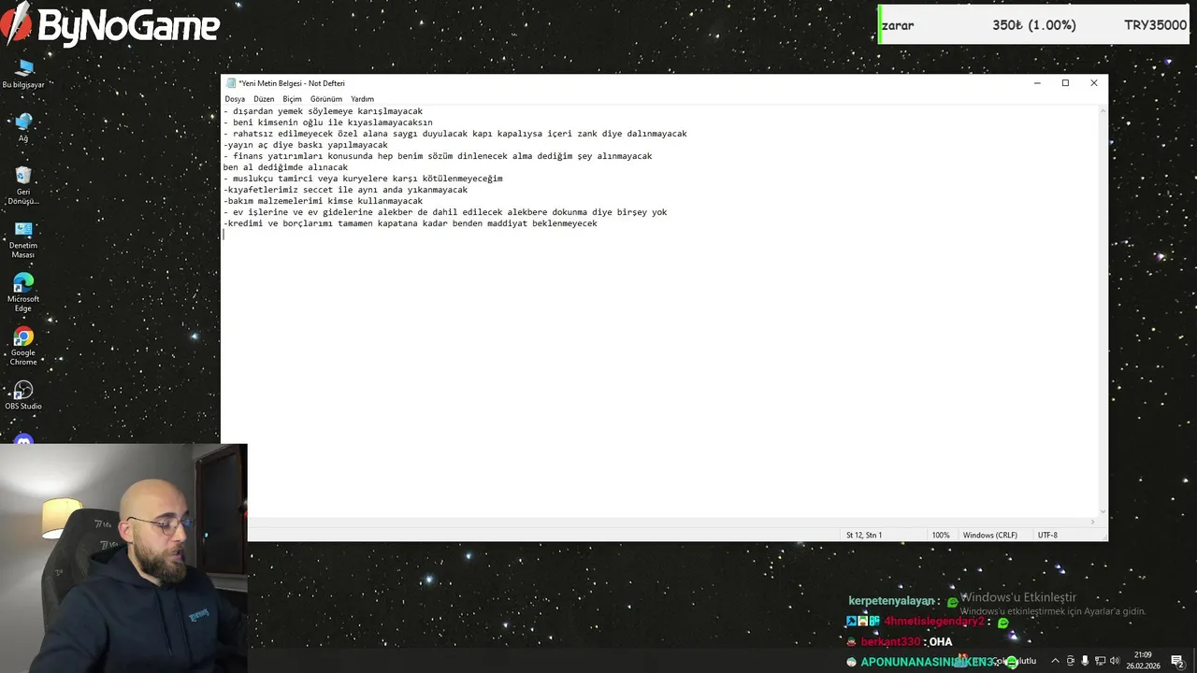The height and width of the screenshot is (673, 1197).
Task: Click Notepad vertical scrollbar down arrow
Action: (1103, 511)
